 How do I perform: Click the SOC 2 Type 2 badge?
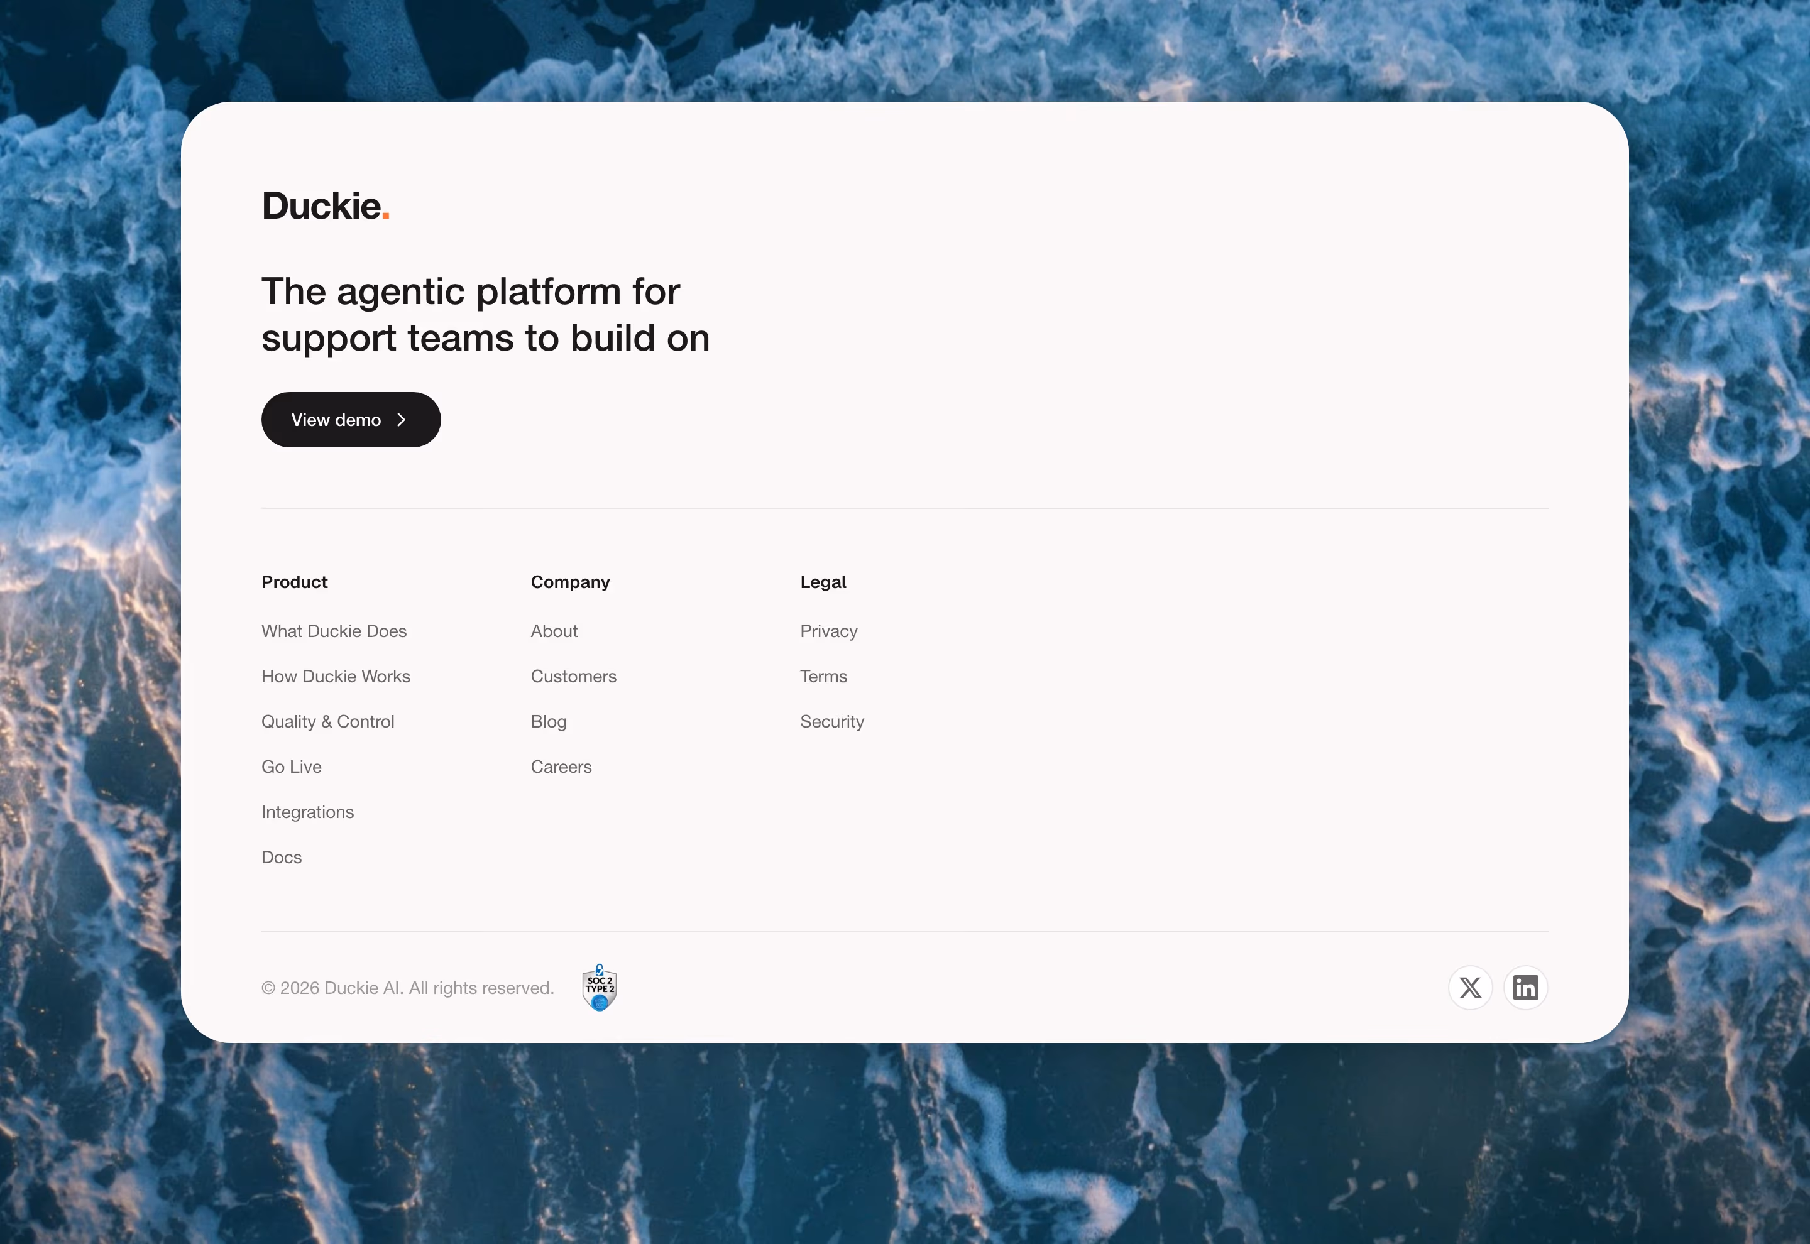[600, 988]
